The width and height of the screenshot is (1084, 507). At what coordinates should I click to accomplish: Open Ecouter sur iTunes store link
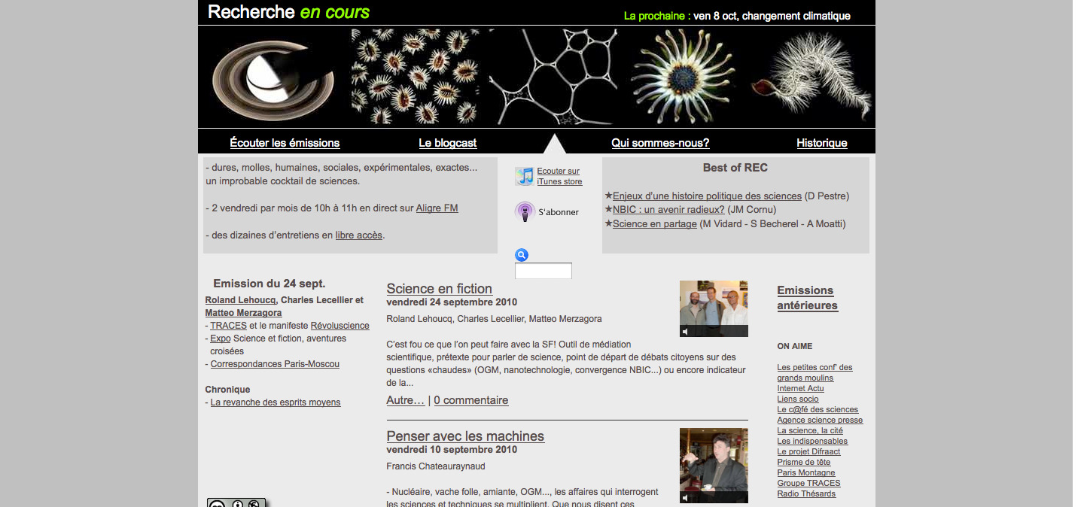point(559,176)
